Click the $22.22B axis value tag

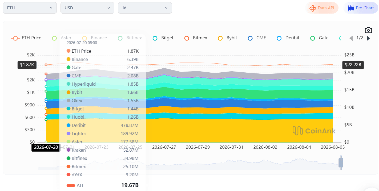click(353, 65)
